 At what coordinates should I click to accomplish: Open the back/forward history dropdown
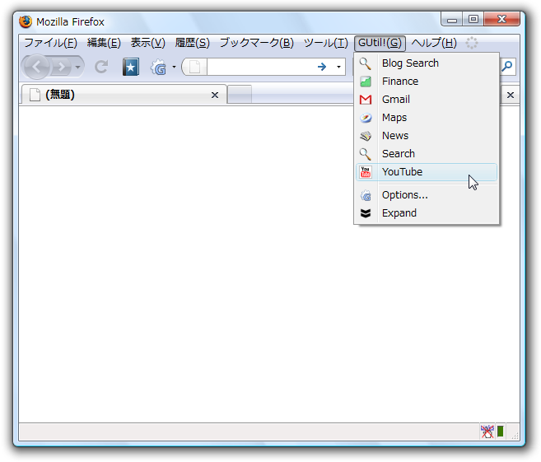[x=78, y=67]
